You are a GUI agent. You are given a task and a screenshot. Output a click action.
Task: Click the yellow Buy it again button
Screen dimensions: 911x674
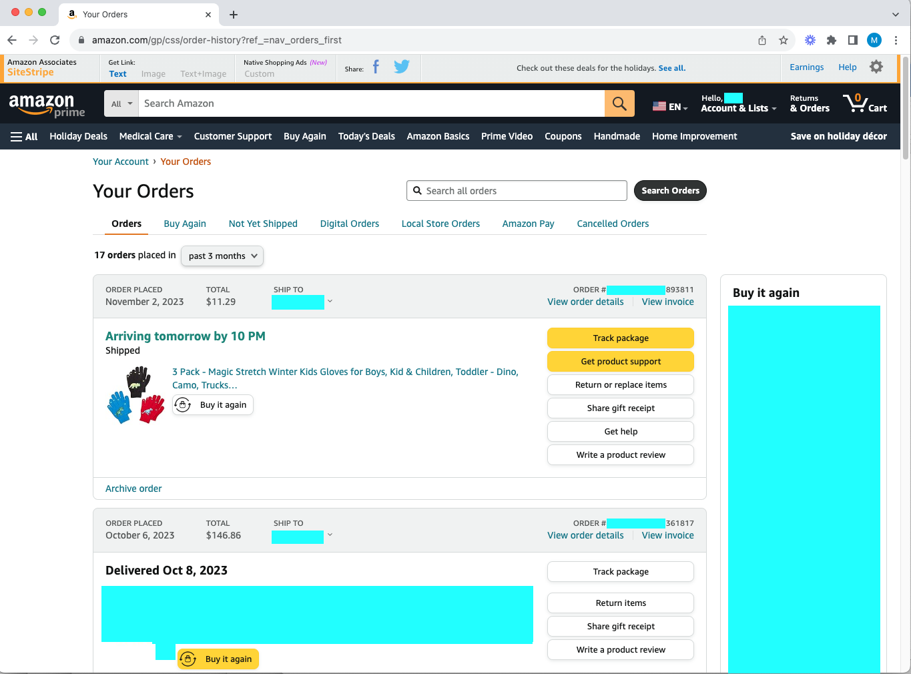click(218, 659)
